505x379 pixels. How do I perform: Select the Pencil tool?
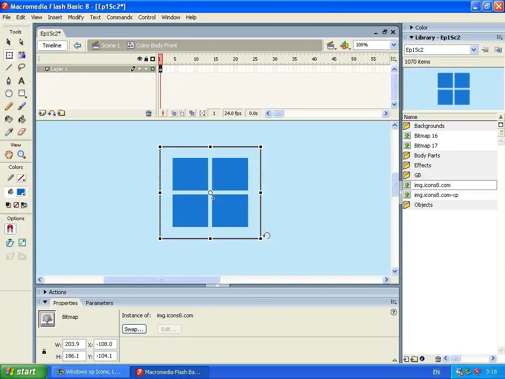9,107
